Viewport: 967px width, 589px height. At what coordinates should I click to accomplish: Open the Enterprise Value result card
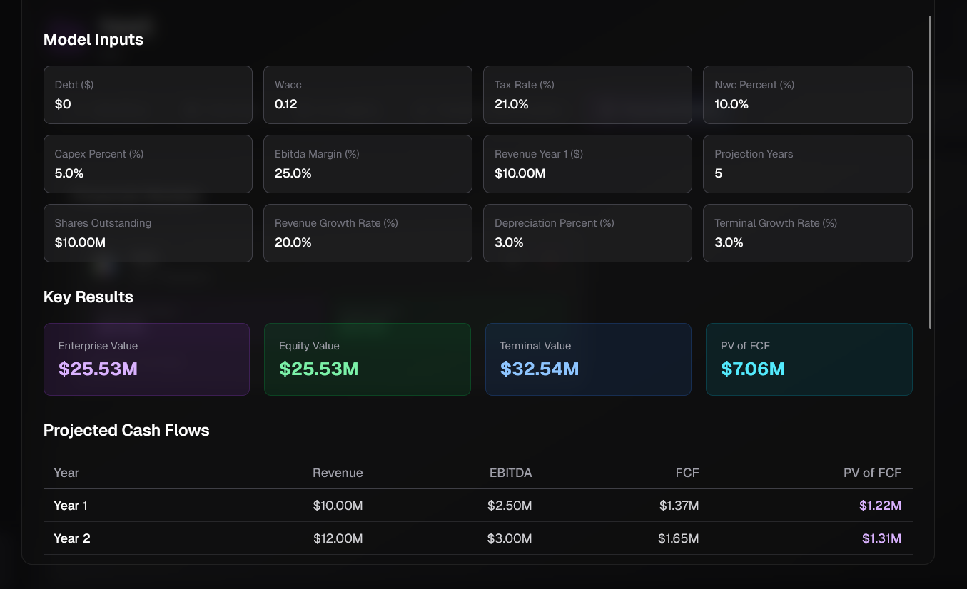coord(146,359)
